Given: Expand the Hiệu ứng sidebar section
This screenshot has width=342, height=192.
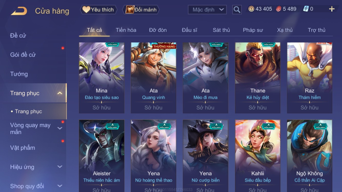Looking at the screenshot, I should (x=60, y=167).
